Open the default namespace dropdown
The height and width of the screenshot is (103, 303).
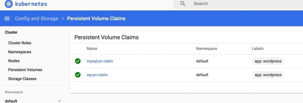33,101
